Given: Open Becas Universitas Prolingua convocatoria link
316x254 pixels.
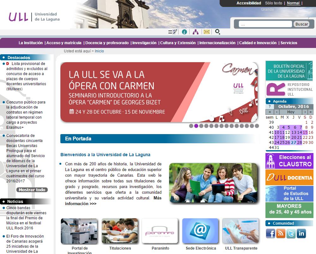Looking at the screenshot, I should 26,158.
